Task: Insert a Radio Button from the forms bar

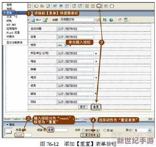Action: pyautogui.click(x=61, y=6)
